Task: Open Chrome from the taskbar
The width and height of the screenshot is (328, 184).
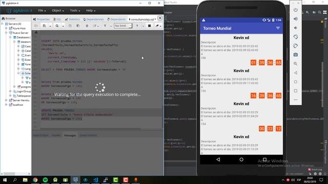Action: [35, 180]
